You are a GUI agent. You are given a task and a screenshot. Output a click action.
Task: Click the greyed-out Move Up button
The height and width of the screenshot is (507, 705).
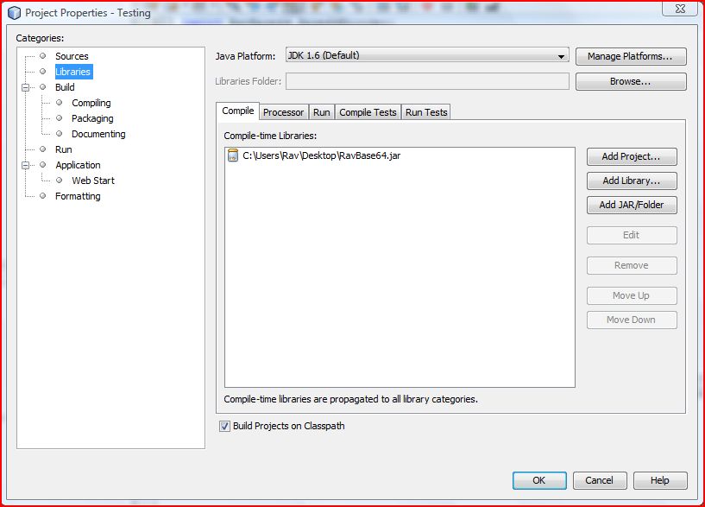coord(632,295)
